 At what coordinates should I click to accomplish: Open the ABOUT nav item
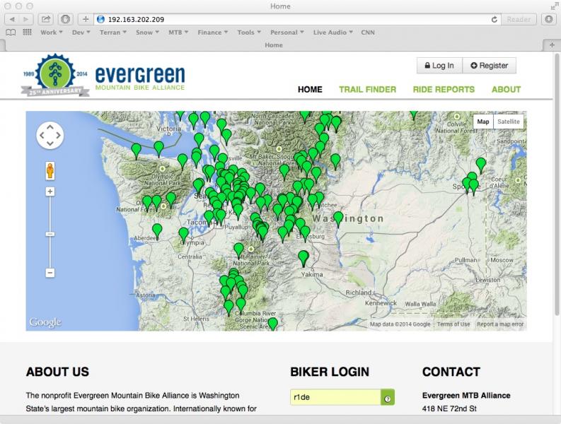point(506,89)
